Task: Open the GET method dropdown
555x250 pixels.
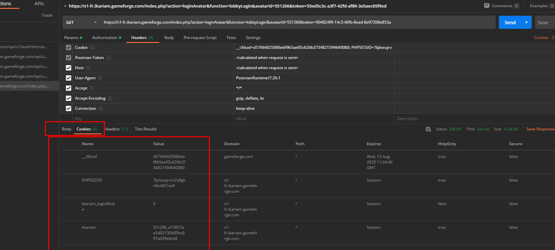Action: [81, 22]
